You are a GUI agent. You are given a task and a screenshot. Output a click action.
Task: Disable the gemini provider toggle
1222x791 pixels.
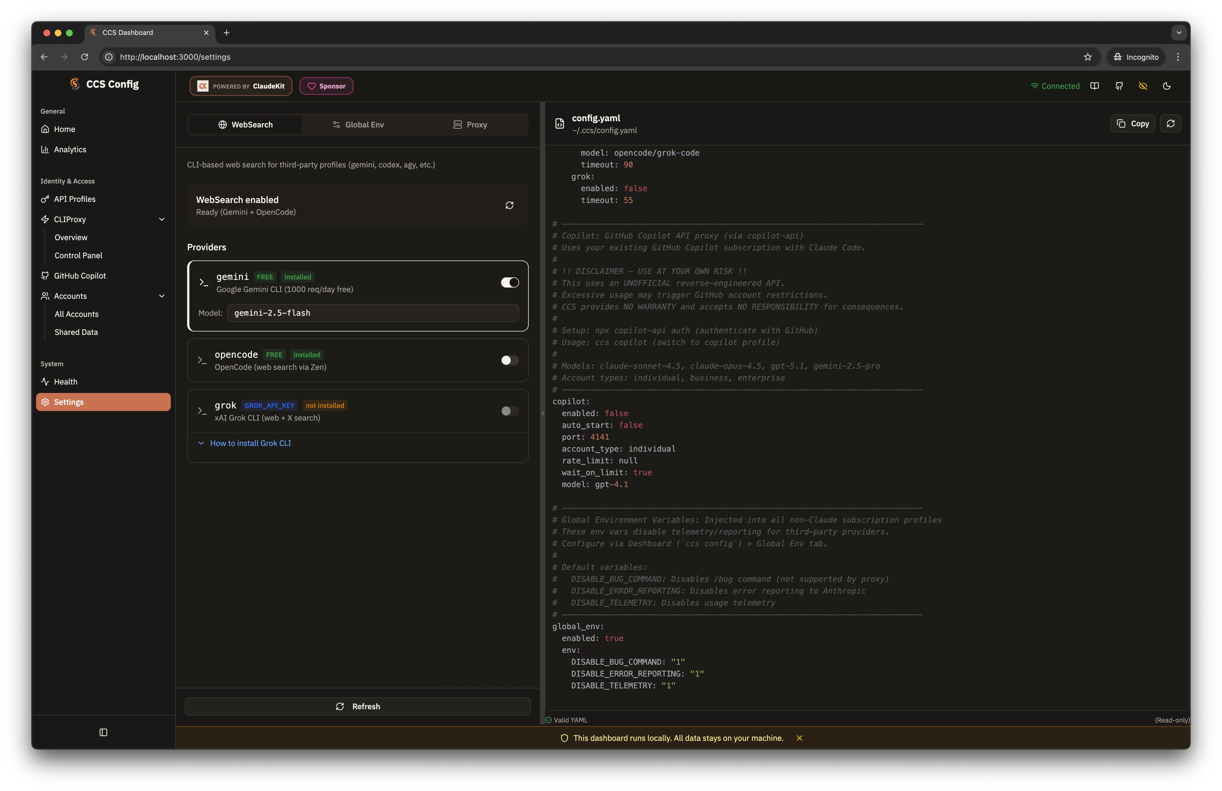tap(509, 282)
